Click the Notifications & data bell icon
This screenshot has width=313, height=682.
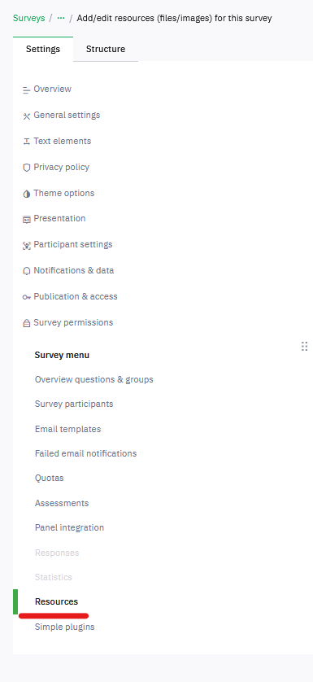(x=27, y=271)
